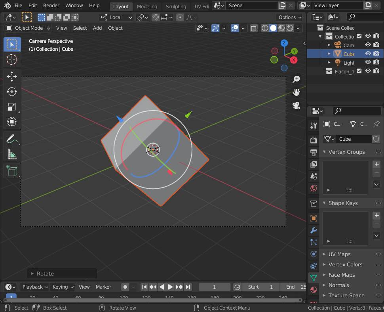384x312 pixels.
Task: Open the Add Cube tool
Action: pos(12,170)
